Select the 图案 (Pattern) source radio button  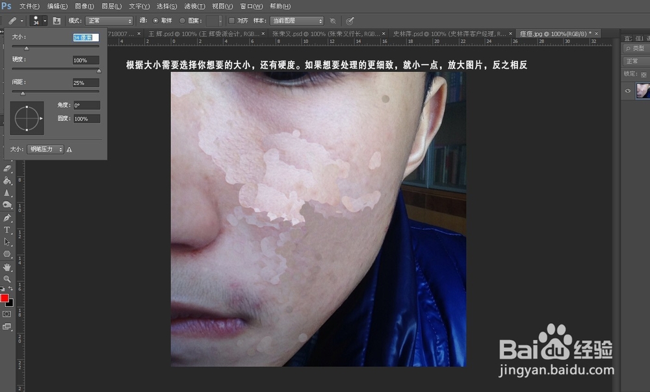click(181, 20)
